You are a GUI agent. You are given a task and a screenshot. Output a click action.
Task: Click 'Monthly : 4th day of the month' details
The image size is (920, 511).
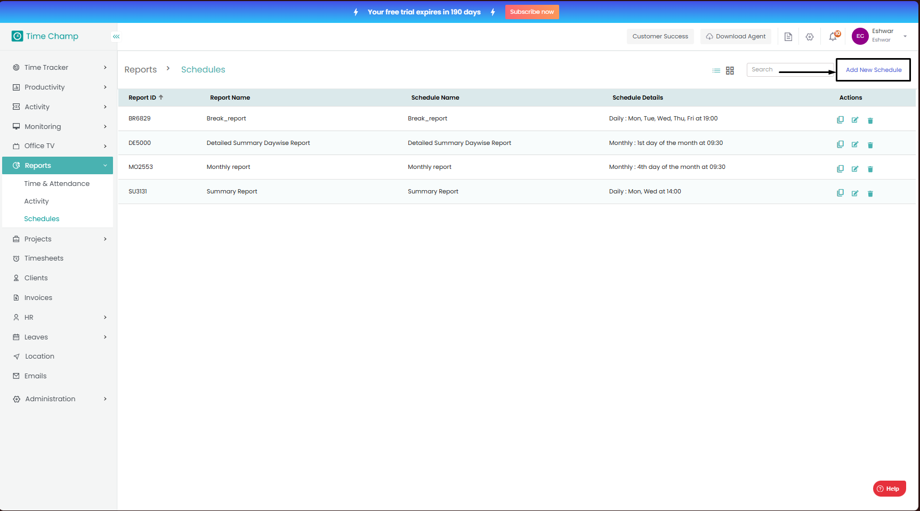coord(667,167)
